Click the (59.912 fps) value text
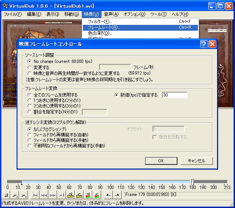235x208 pixels. [x=139, y=73]
